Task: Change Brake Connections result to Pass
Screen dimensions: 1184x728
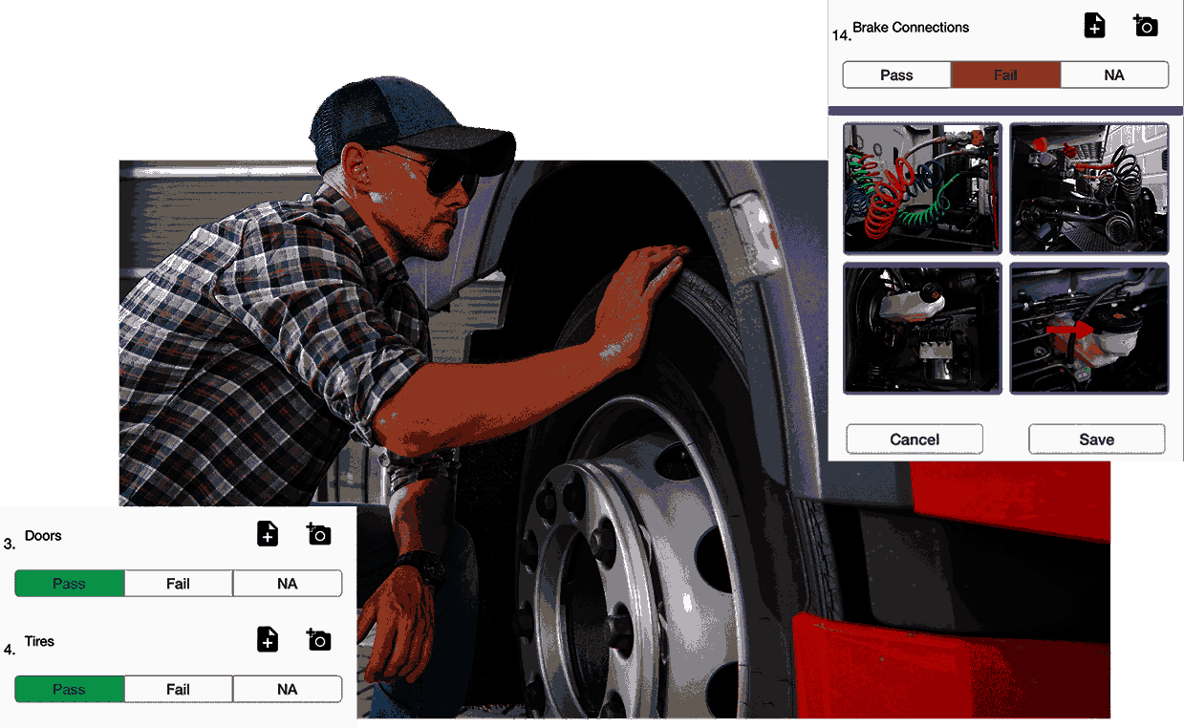Action: [896, 75]
